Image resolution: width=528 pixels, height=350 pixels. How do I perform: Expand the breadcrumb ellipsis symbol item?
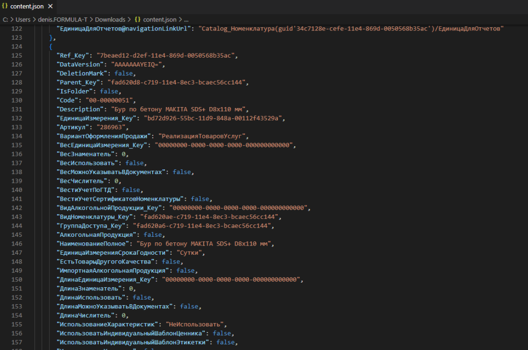pos(186,19)
